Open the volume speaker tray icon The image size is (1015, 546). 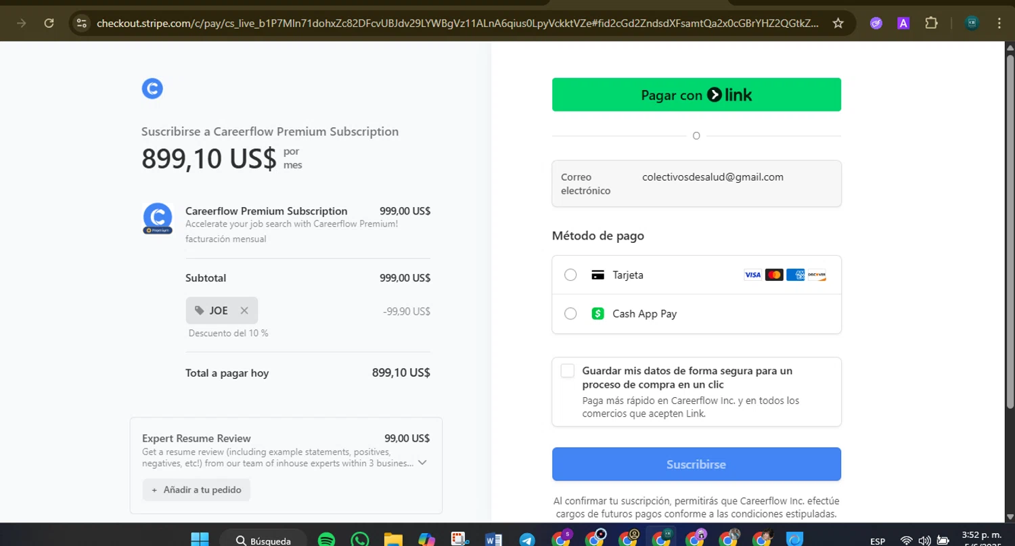(x=924, y=541)
